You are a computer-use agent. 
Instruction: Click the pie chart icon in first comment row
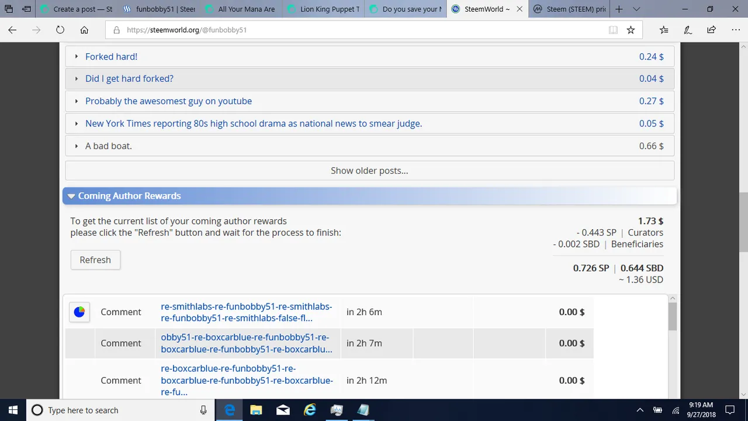[79, 312]
